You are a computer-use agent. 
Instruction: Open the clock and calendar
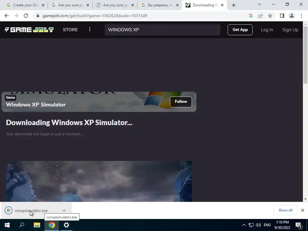[282, 225]
